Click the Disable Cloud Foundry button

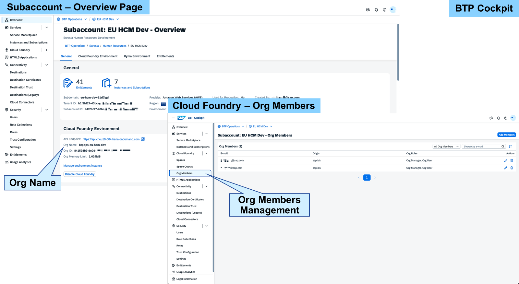pyautogui.click(x=80, y=174)
